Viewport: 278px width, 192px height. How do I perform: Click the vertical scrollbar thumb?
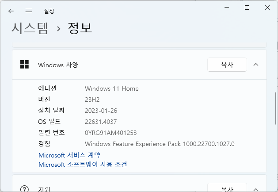click(276, 108)
